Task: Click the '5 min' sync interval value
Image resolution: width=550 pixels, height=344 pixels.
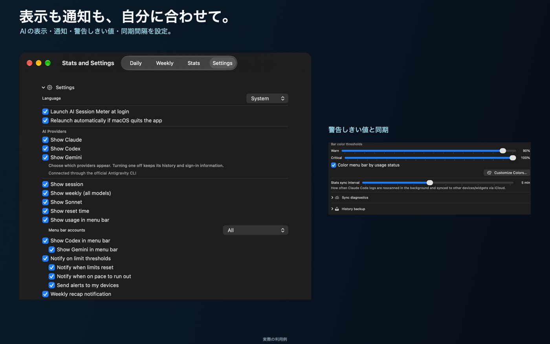Action: [526, 183]
